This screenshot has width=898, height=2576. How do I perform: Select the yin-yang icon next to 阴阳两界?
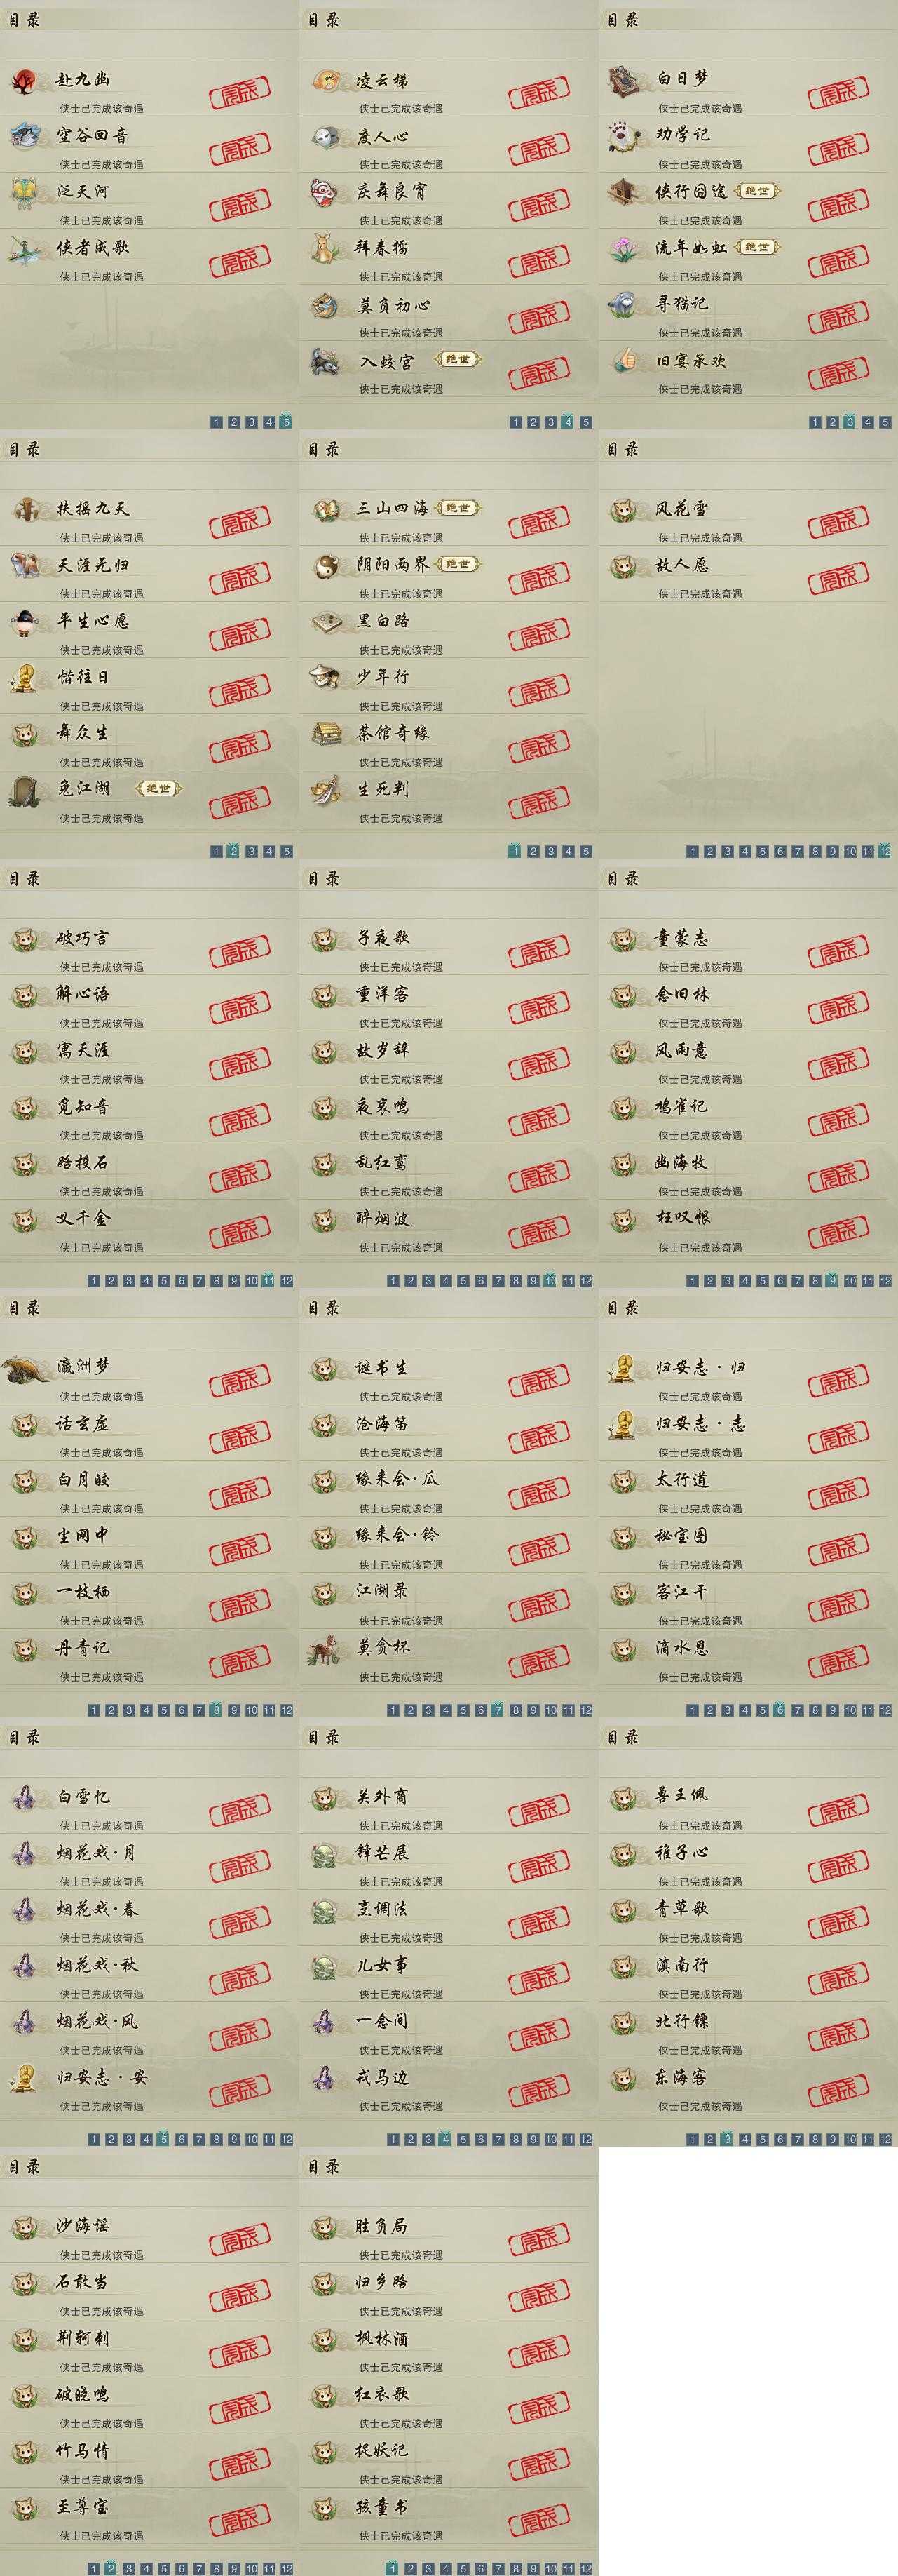click(x=325, y=566)
